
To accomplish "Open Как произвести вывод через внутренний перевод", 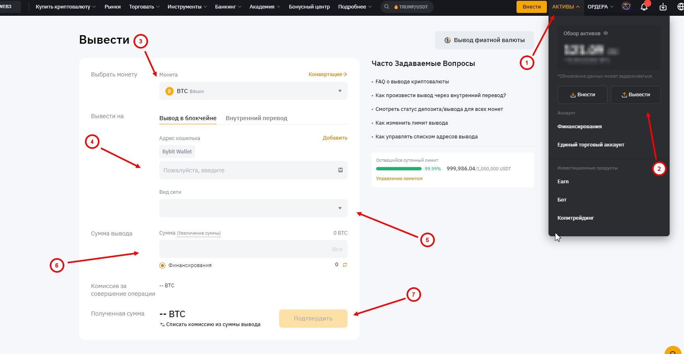I will 440,95.
